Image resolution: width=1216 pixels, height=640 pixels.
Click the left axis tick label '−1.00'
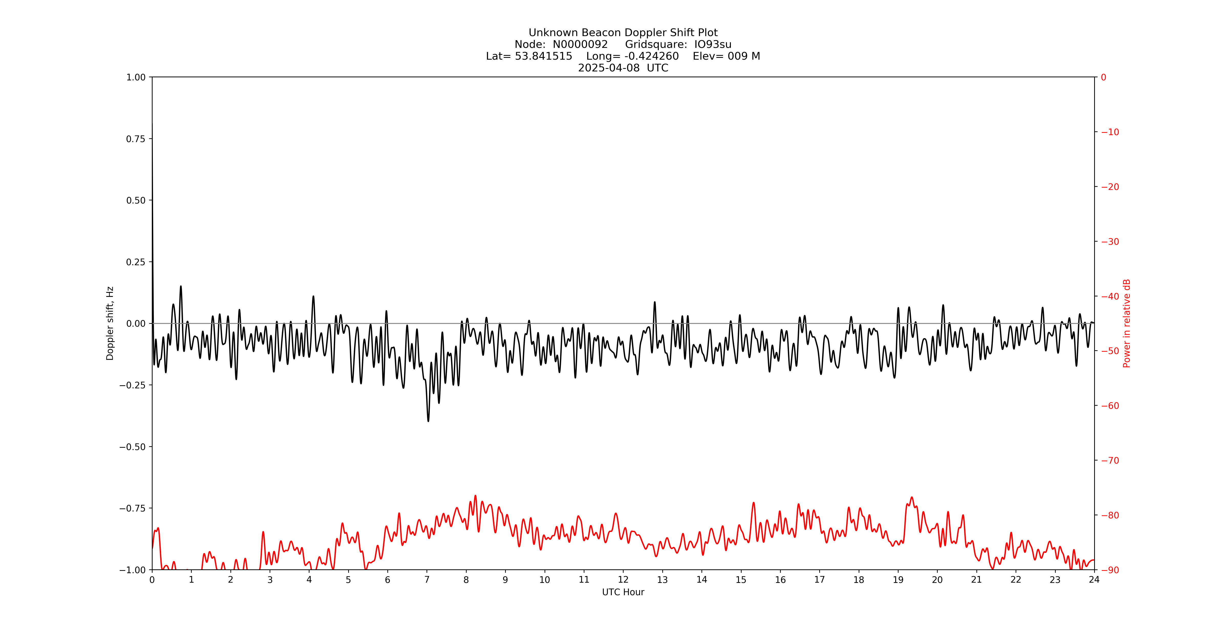coord(132,570)
